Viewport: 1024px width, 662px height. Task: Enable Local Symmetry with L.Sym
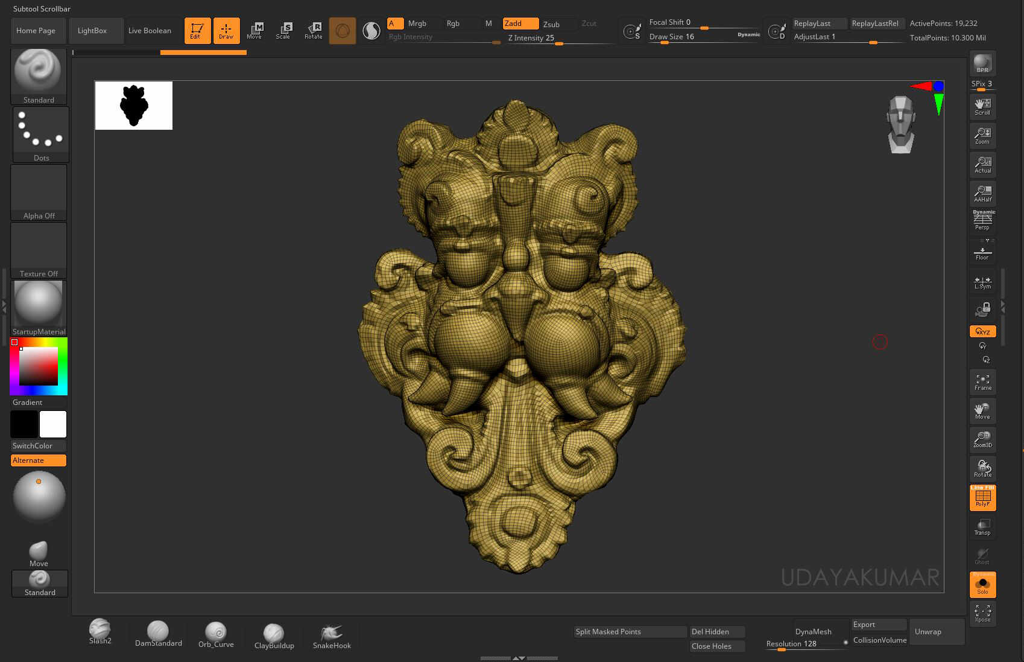point(982,282)
